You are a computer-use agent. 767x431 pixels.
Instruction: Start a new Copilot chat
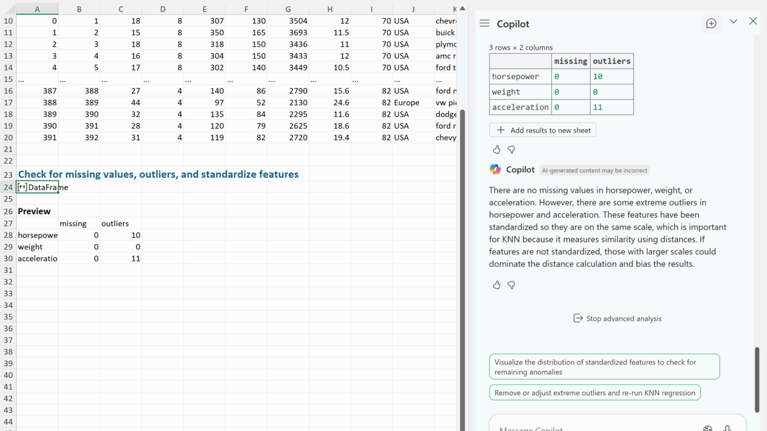pos(711,23)
